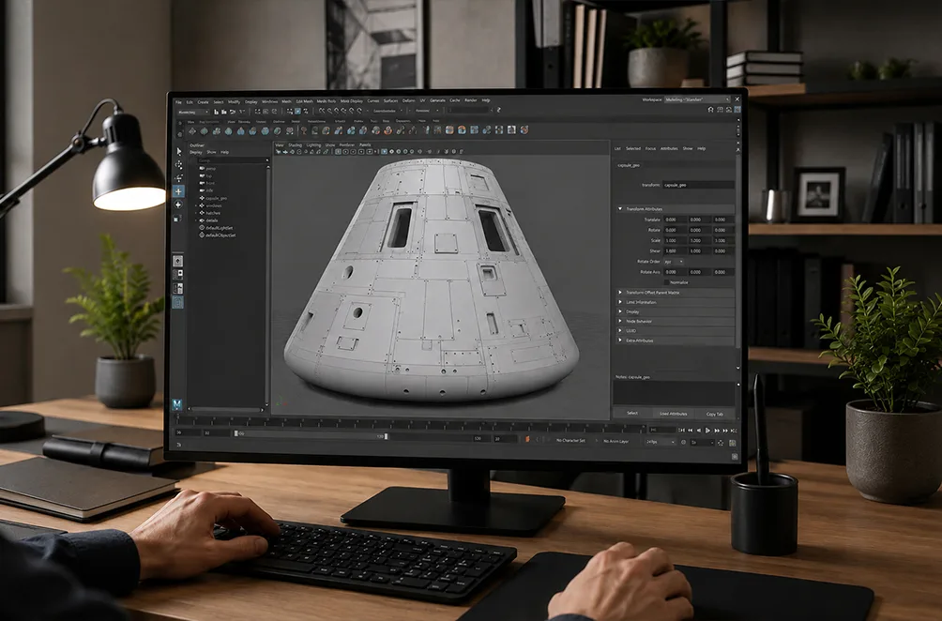
Task: Open the menu set dropdown at top left
Action: click(193, 112)
